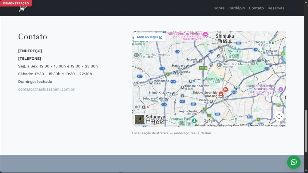Select the Setagaya-Daita station marker
308x173 pixels.
coord(166,100)
